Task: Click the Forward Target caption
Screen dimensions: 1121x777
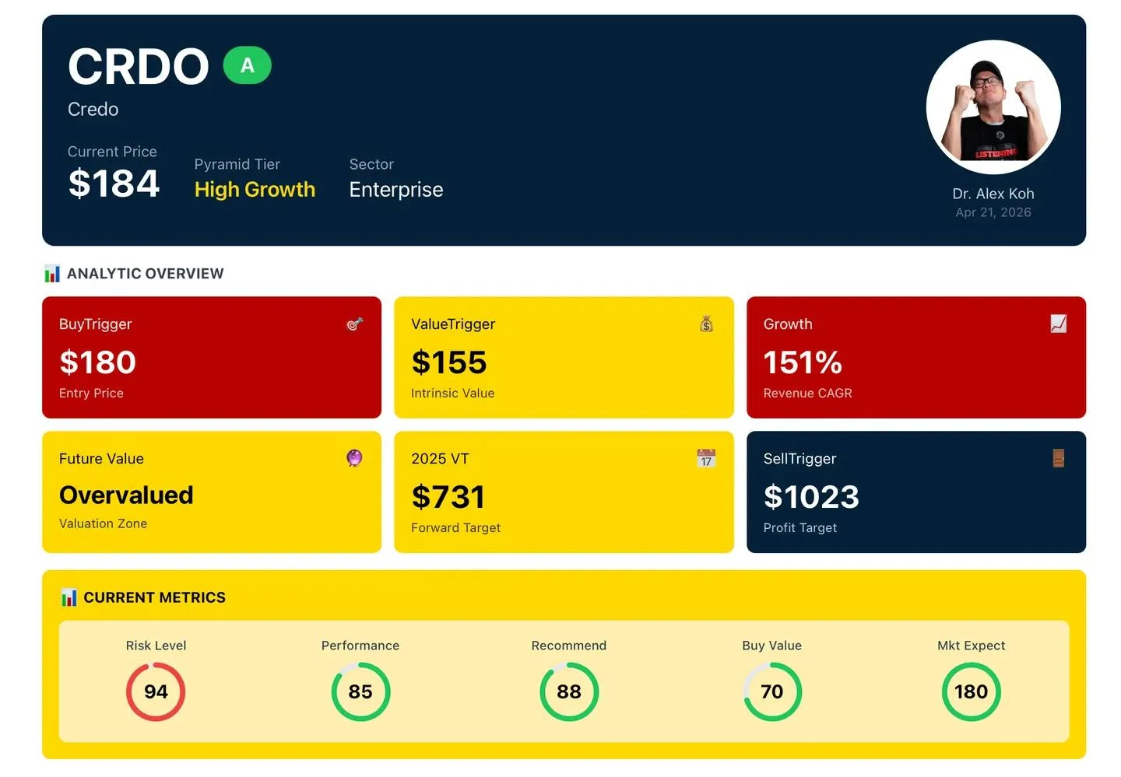Action: tap(456, 527)
